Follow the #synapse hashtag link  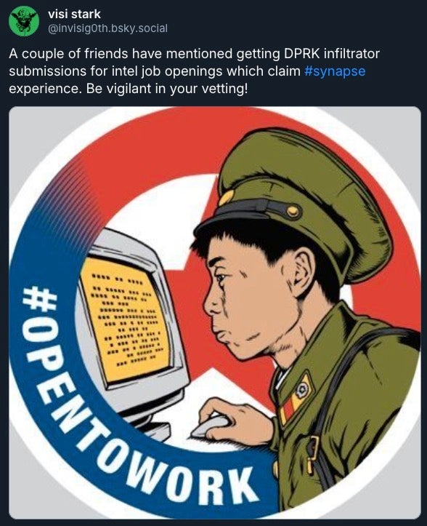coord(335,71)
